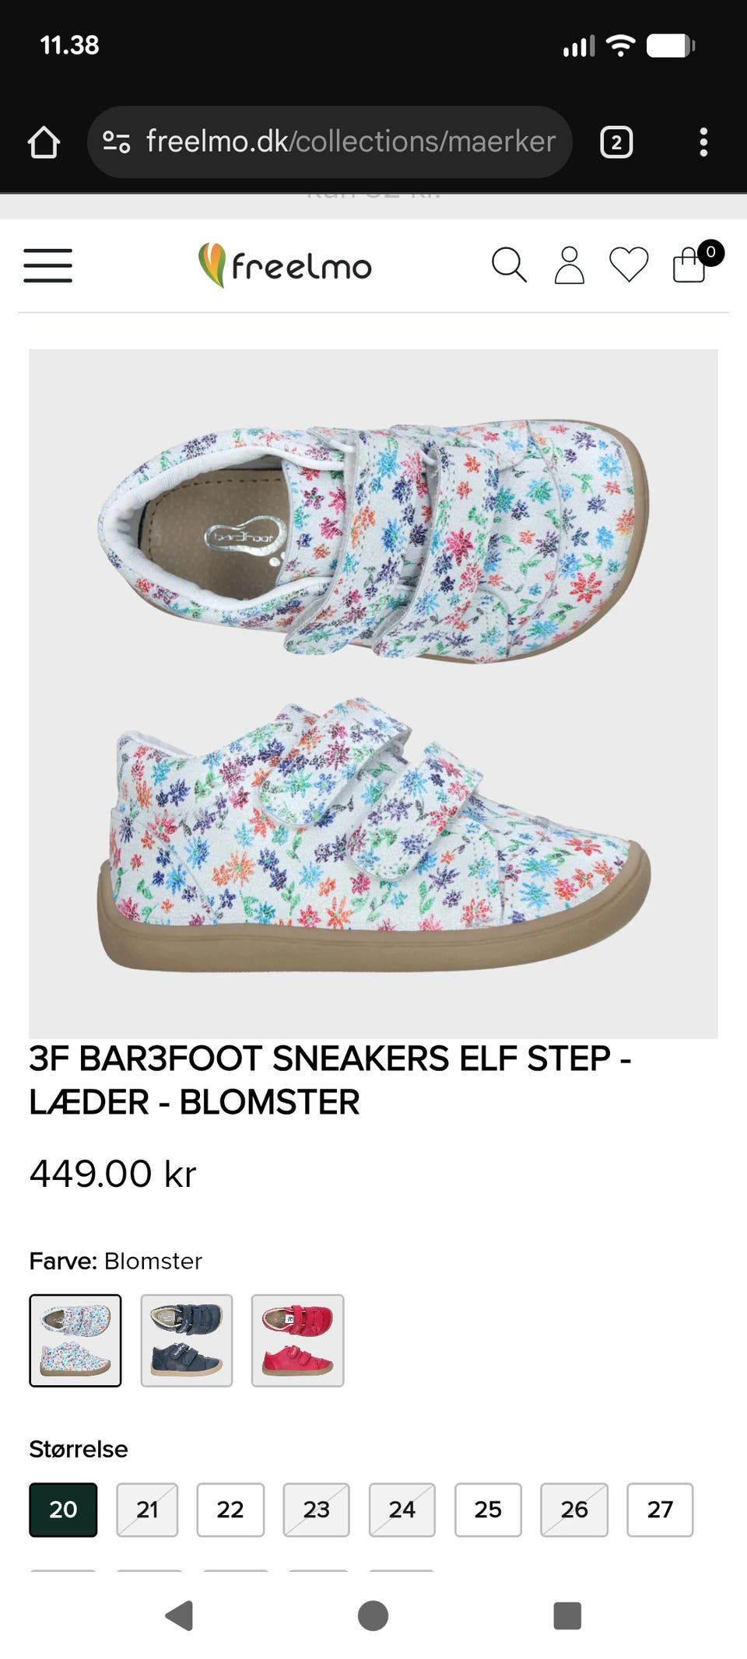Screen dimensions: 747x1659
Task: Tap the Android recent apps square button
Action: [567, 1615]
